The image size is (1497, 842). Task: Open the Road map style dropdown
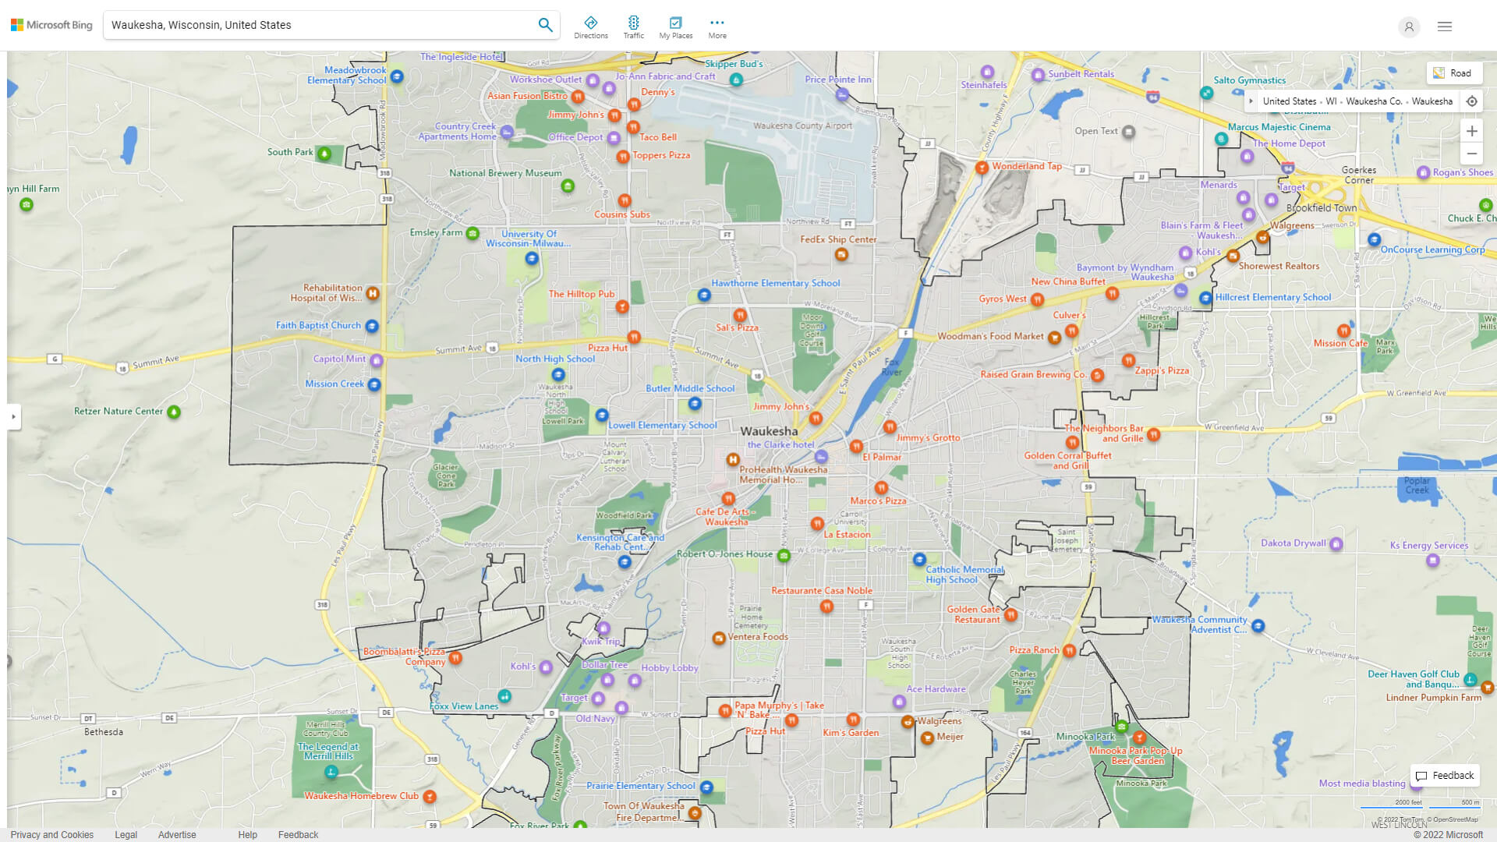click(x=1454, y=73)
